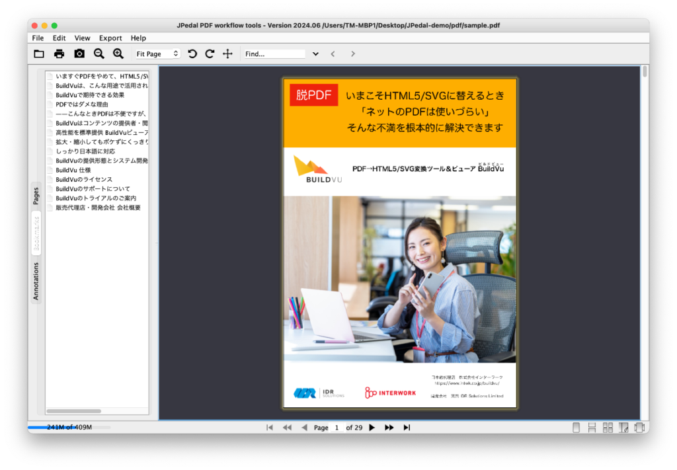The height and width of the screenshot is (470, 677).
Task: Select bookmark 'BuildVuは、こんな用途で活用され'
Action: tap(98, 85)
